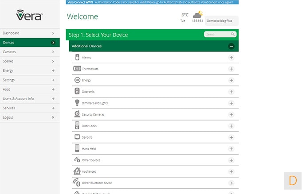Click the cloudy night weather icon
This screenshot has width=306, height=194.
pyautogui.click(x=198, y=15)
